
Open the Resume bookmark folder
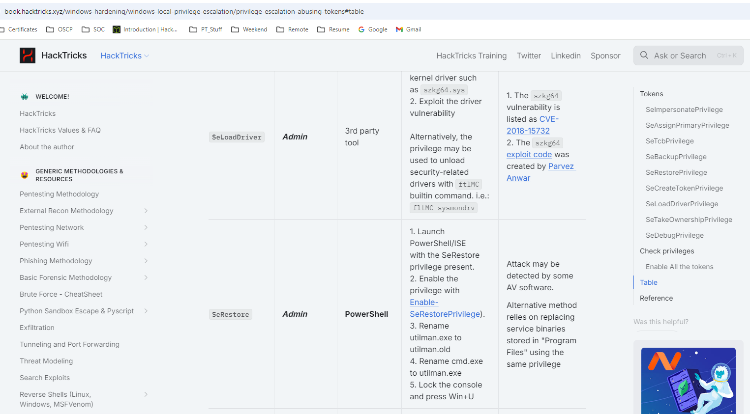coord(333,29)
